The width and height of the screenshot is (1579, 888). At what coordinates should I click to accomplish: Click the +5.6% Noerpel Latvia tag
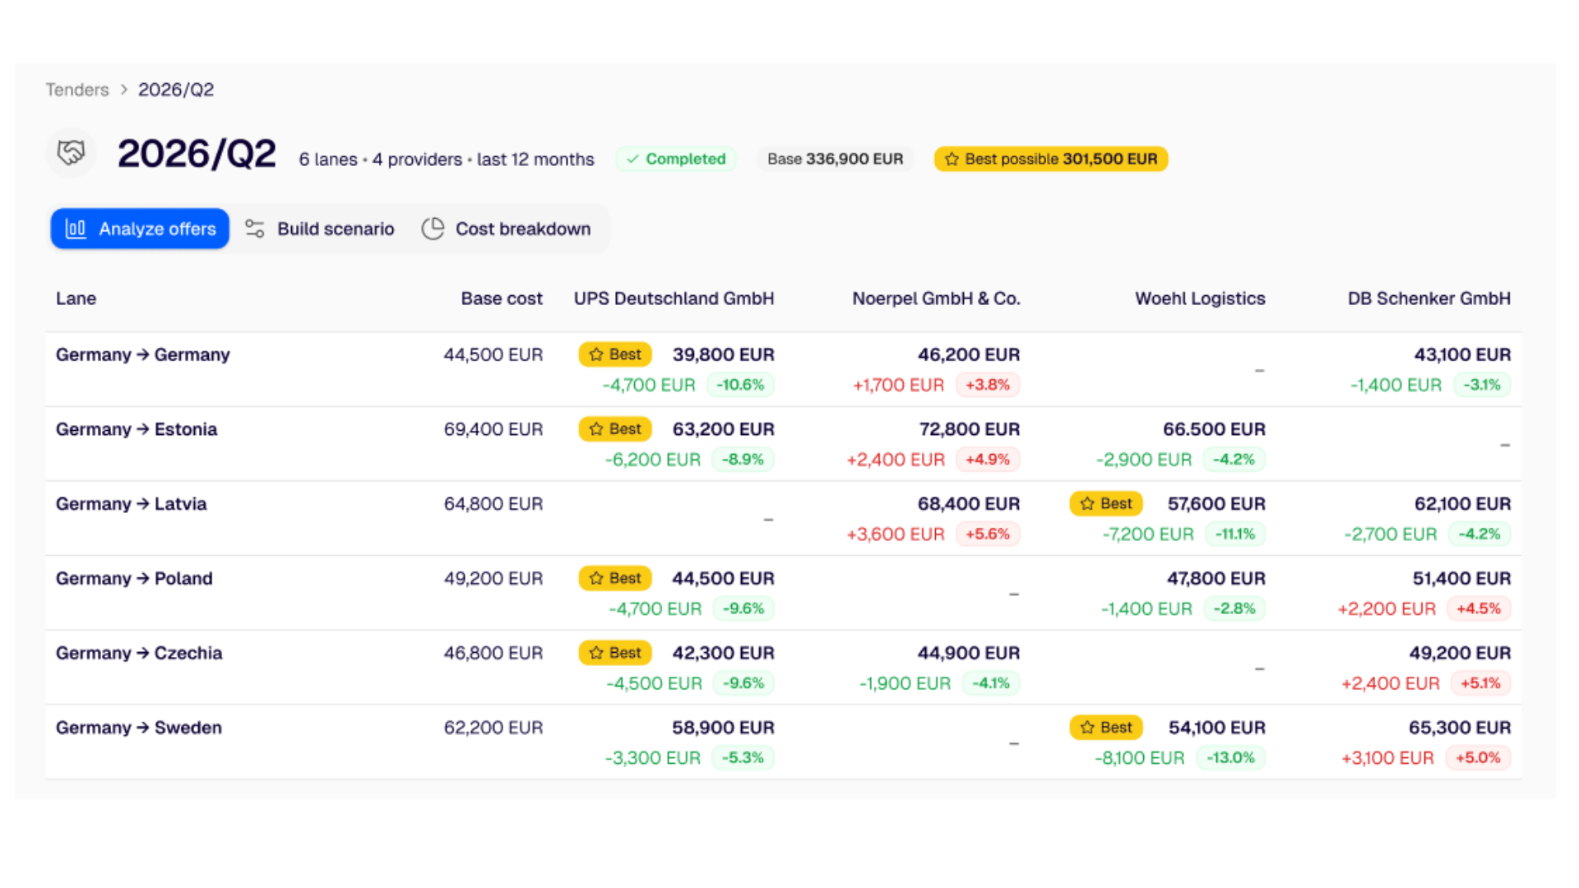tap(988, 534)
